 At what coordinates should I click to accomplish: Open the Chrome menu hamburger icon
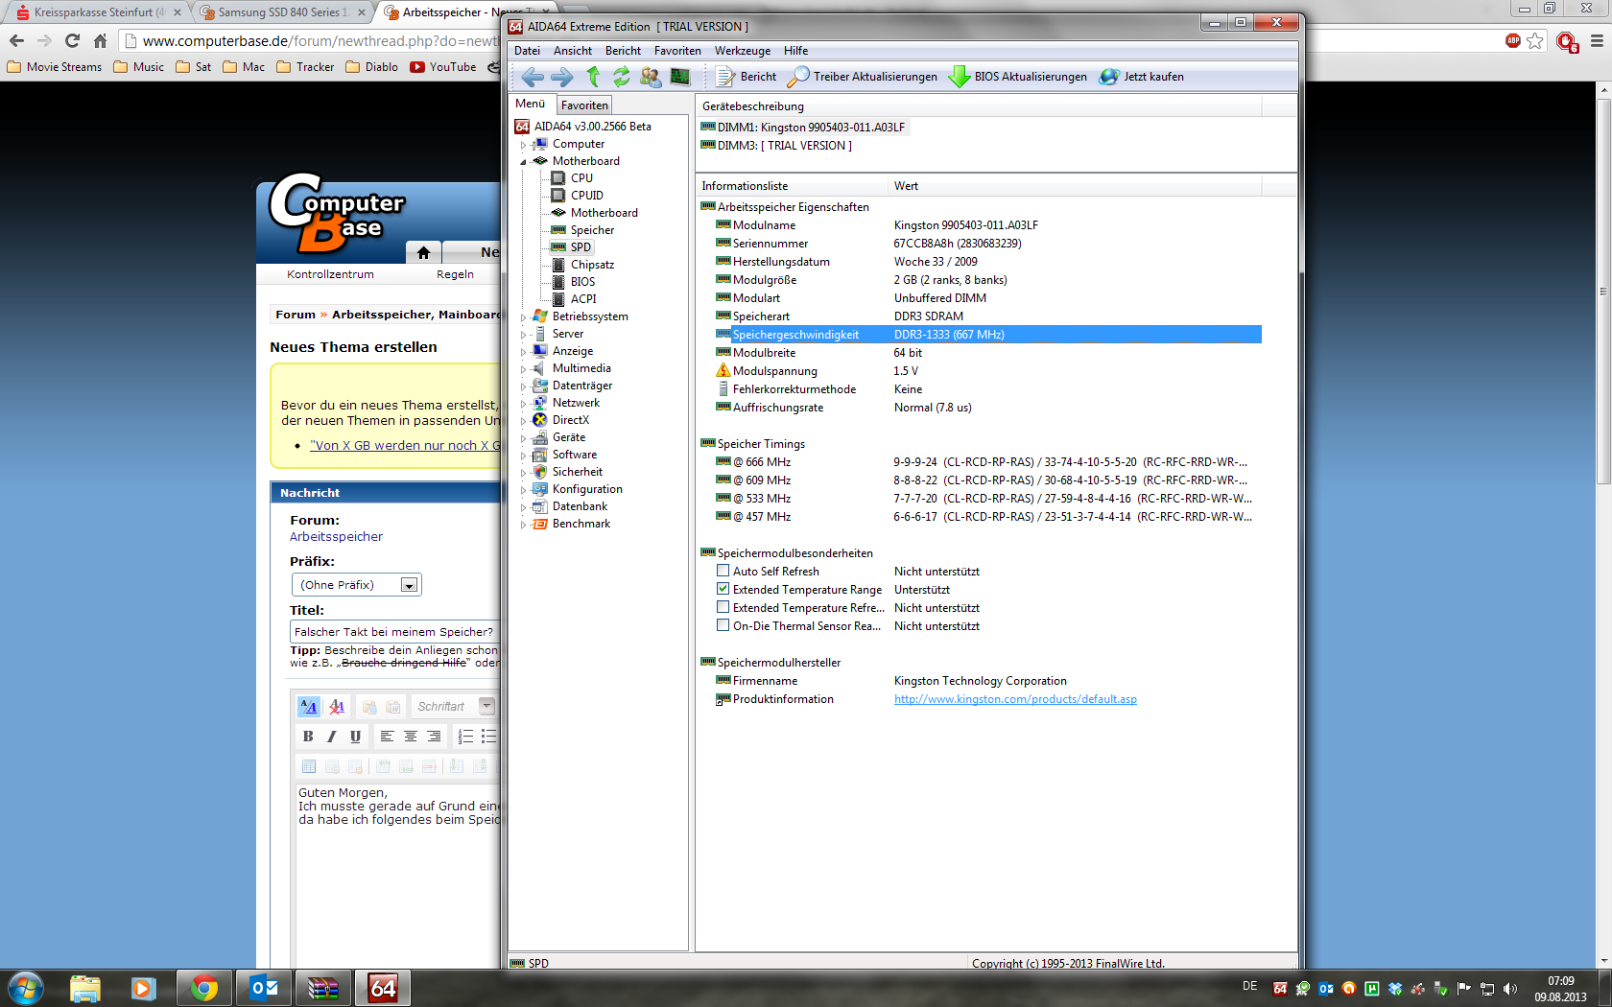pyautogui.click(x=1597, y=40)
